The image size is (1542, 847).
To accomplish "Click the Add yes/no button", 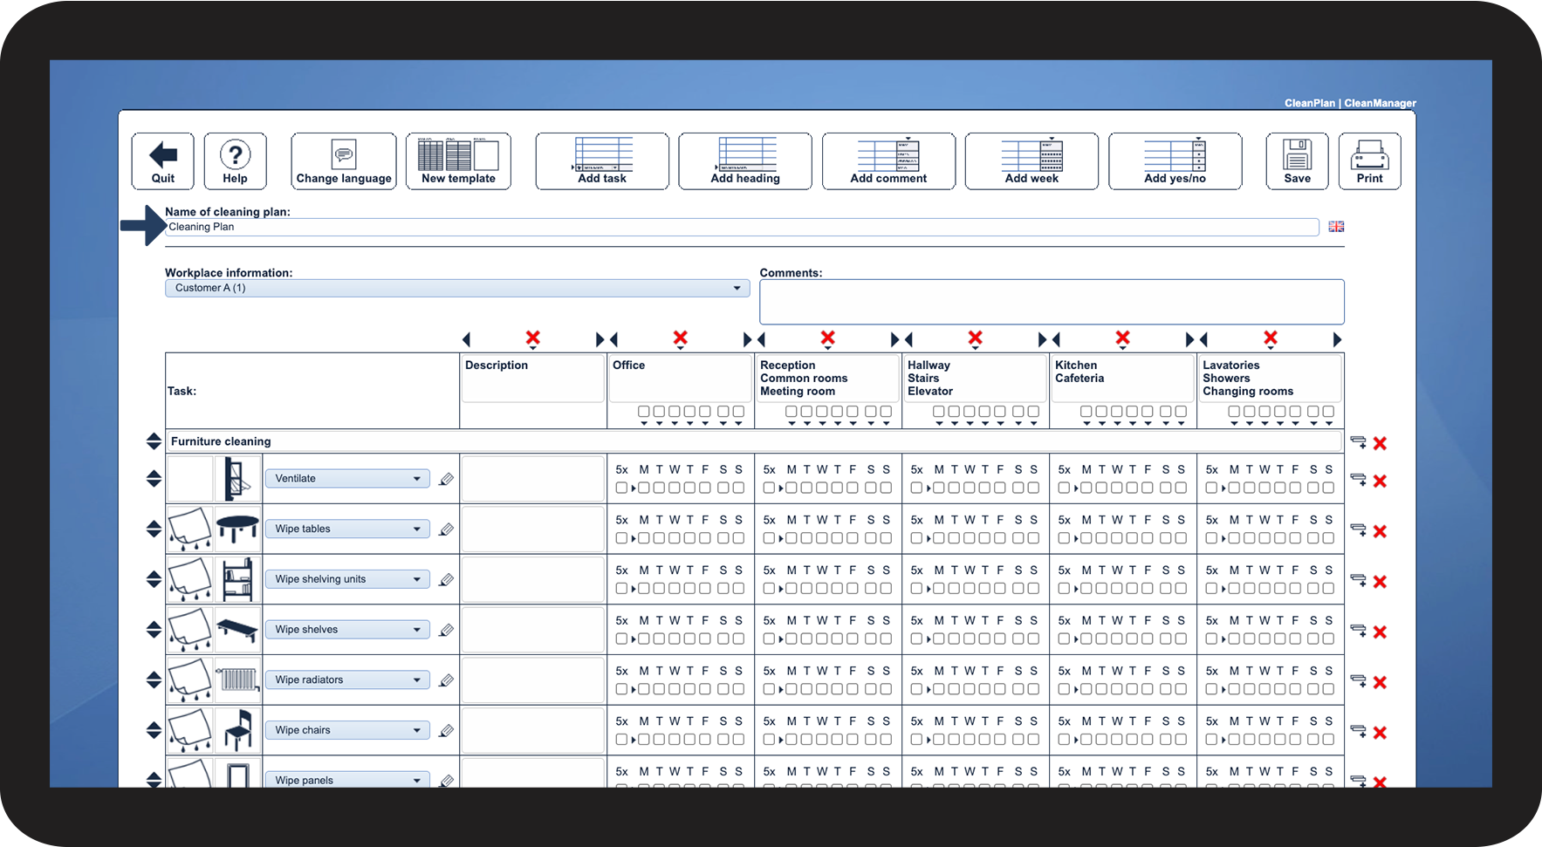I will tap(1175, 161).
